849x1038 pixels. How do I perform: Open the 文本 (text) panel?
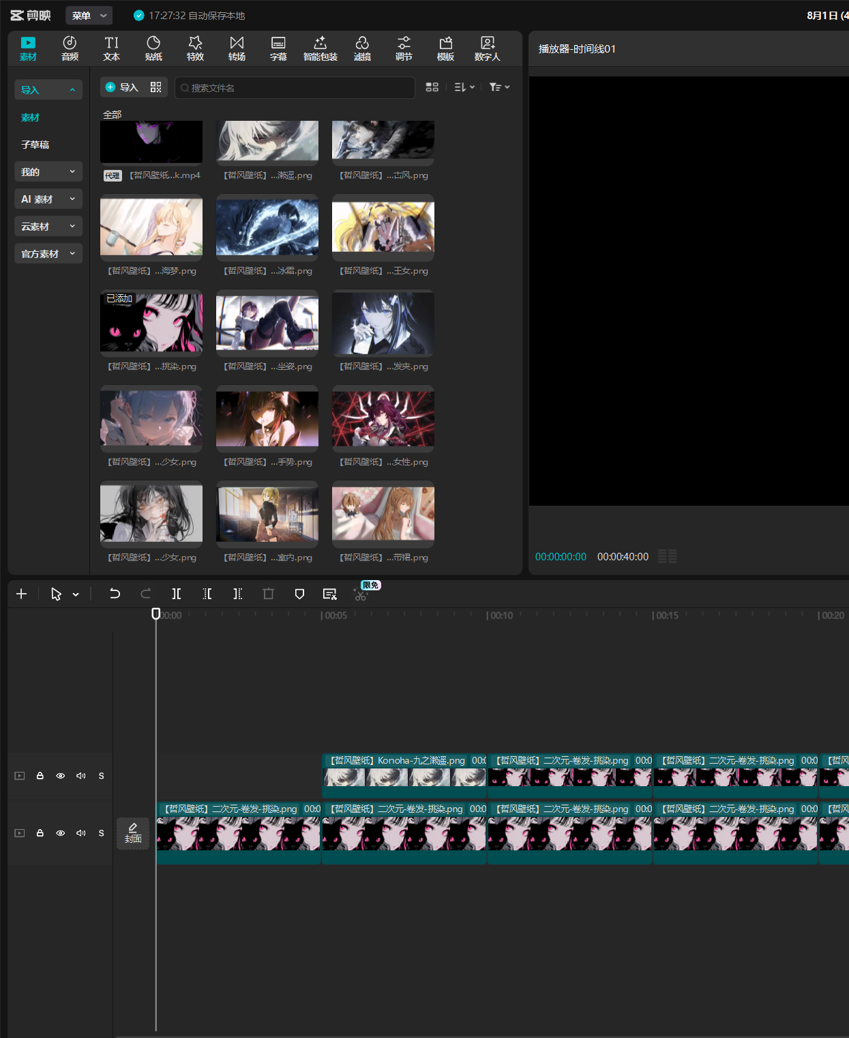coord(111,48)
